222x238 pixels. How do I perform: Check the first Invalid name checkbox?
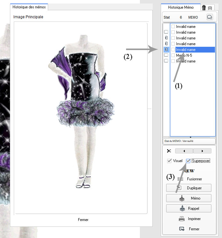click(173, 27)
